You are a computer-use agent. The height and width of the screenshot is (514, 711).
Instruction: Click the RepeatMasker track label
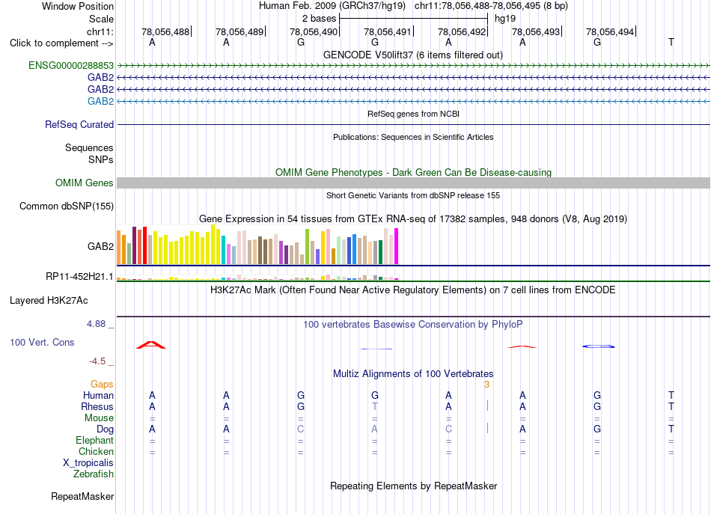pos(82,496)
